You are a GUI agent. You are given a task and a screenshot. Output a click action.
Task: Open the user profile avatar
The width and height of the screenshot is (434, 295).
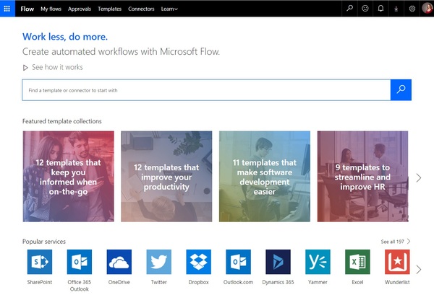[x=427, y=8]
